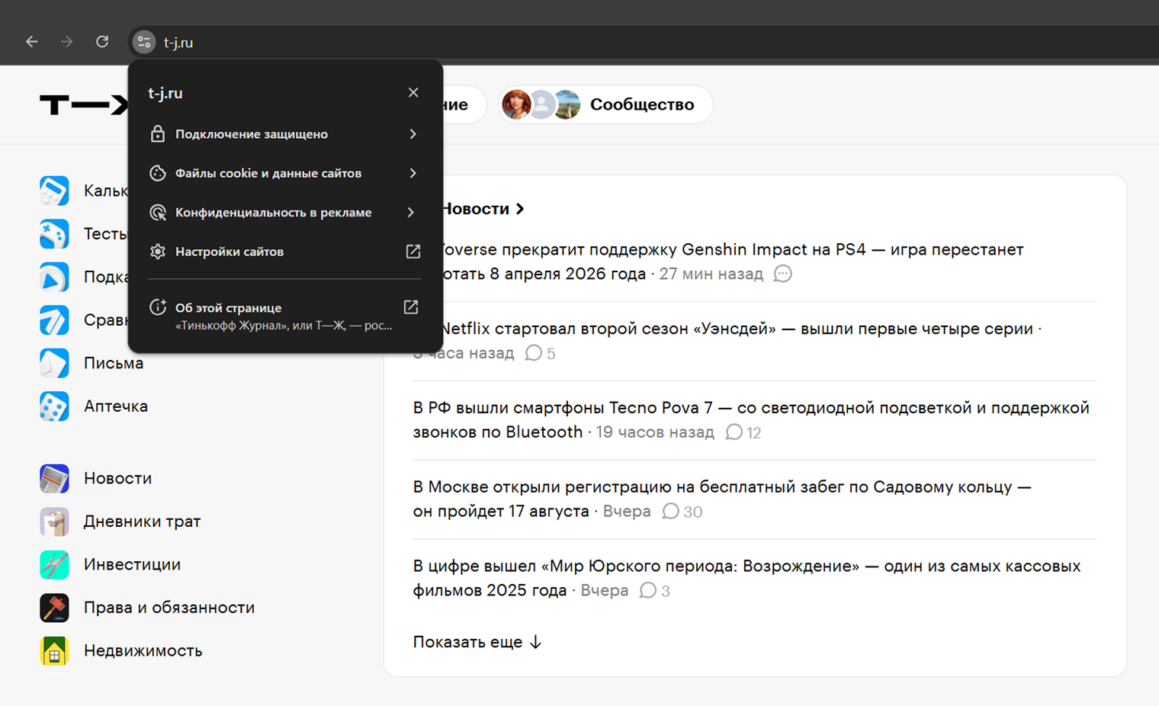
Task: Open the 'Недвижимость' sidebar link
Action: [143, 650]
